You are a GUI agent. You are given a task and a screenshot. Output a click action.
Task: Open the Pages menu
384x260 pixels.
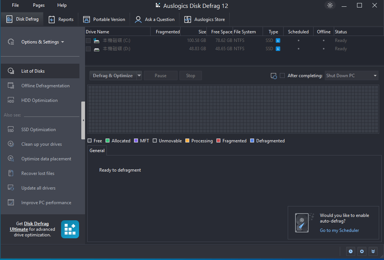(x=39, y=5)
